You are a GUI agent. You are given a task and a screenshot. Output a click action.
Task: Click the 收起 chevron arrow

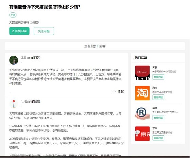click(115, 91)
